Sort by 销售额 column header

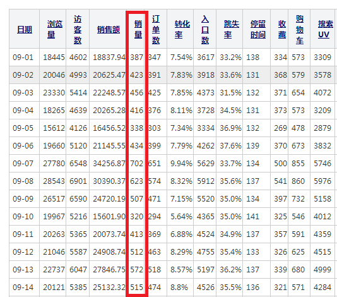pyautogui.click(x=109, y=30)
